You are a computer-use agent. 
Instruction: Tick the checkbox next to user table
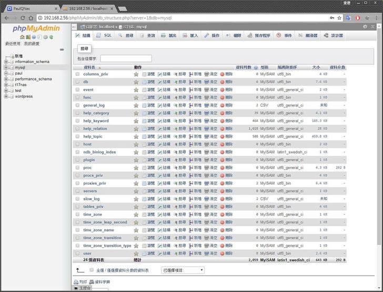pos(77,254)
